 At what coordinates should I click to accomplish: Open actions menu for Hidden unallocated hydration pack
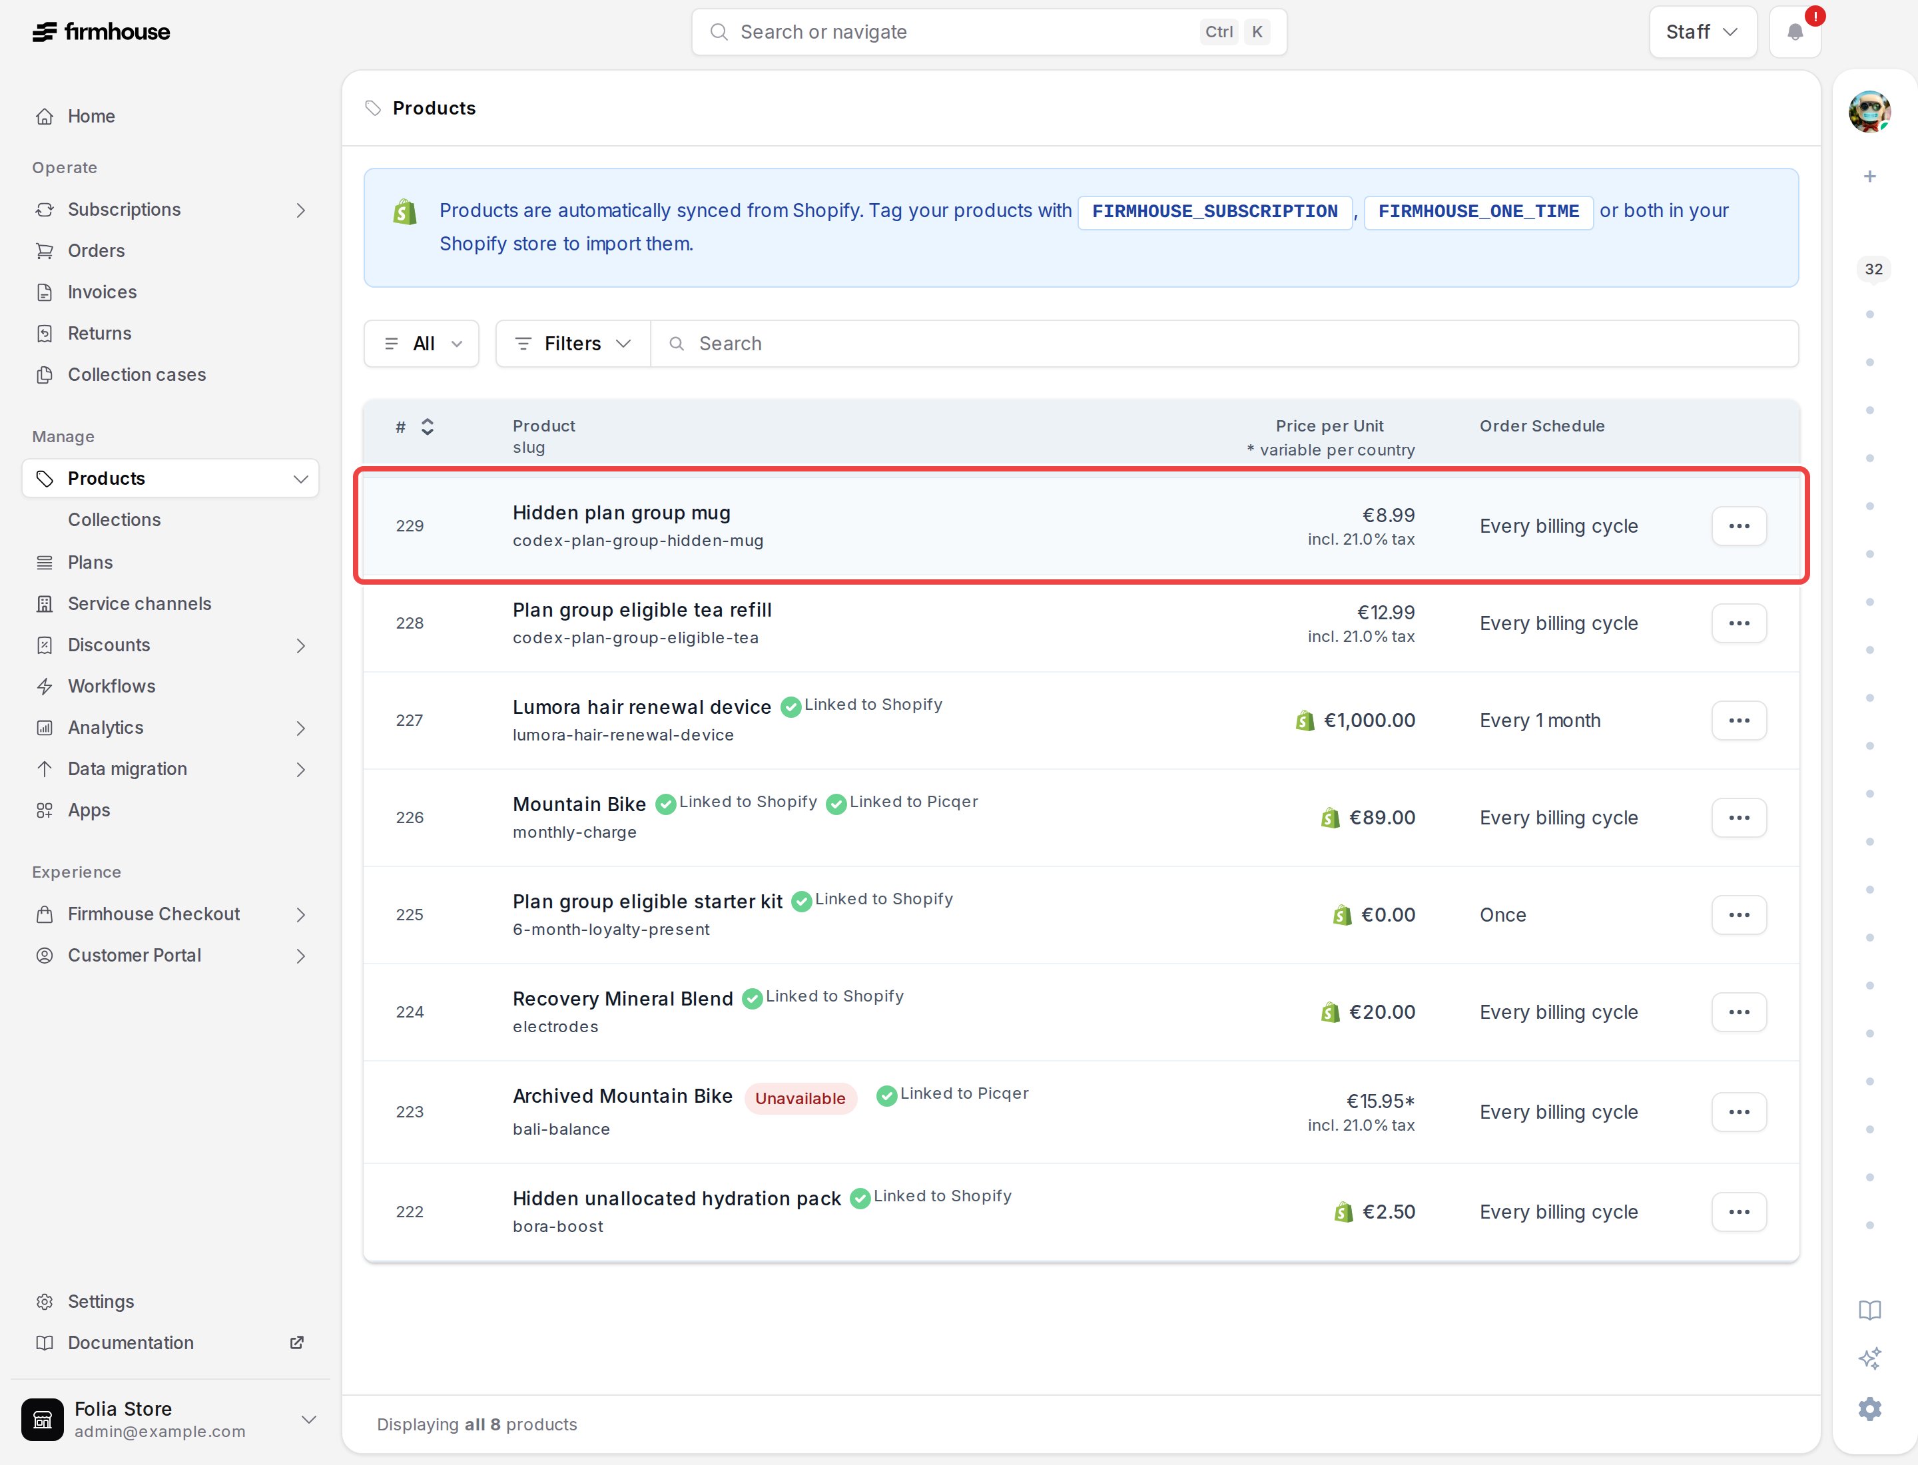point(1738,1212)
